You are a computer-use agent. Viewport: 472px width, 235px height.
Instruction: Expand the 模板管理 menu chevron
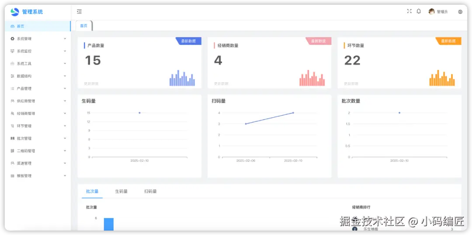click(x=65, y=176)
